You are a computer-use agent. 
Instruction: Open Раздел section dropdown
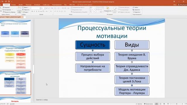26,12
